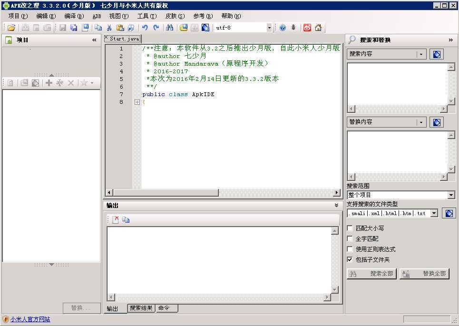This screenshot has width=459, height=326.
Task: Click the Undo arrow icon
Action: pos(145,27)
